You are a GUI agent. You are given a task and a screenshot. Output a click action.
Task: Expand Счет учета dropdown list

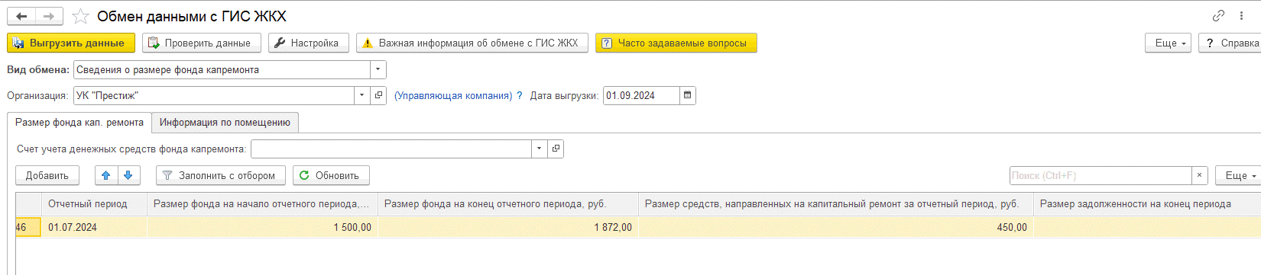pyautogui.click(x=540, y=149)
